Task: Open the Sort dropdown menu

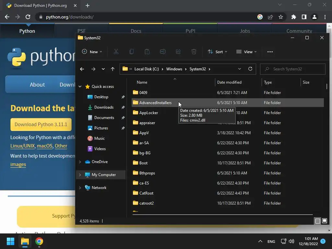Action: [217, 52]
